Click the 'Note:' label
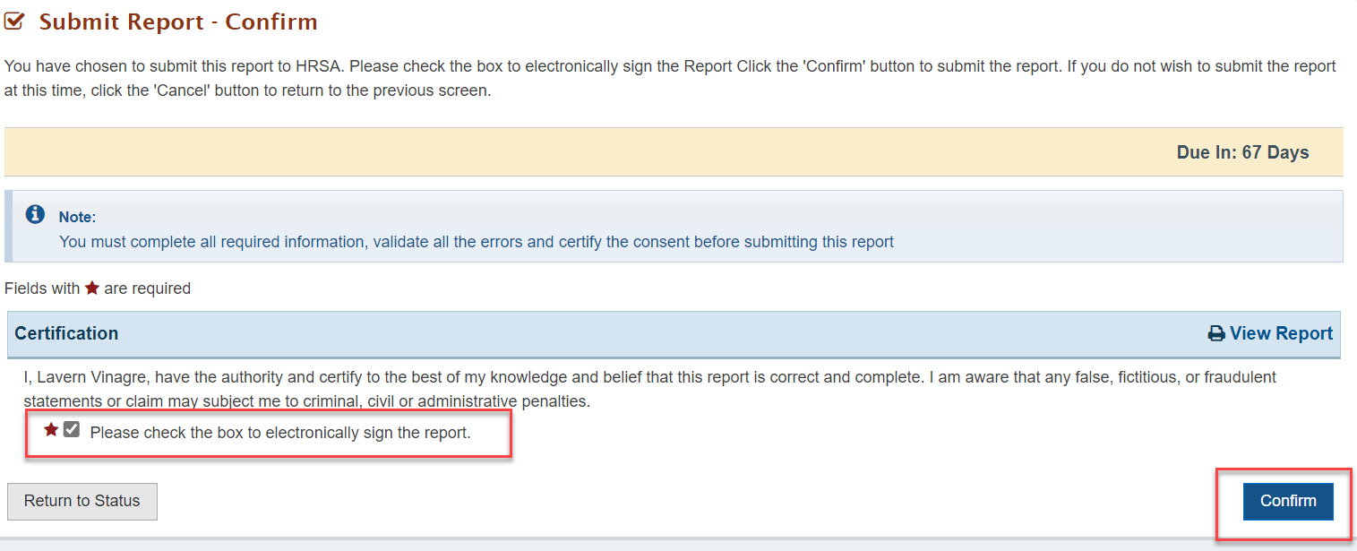This screenshot has height=551, width=1357. click(77, 217)
